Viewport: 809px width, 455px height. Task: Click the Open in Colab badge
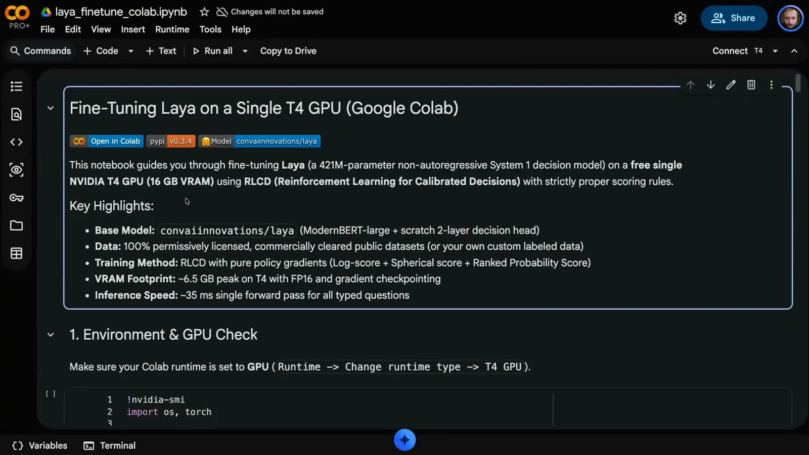click(x=107, y=141)
